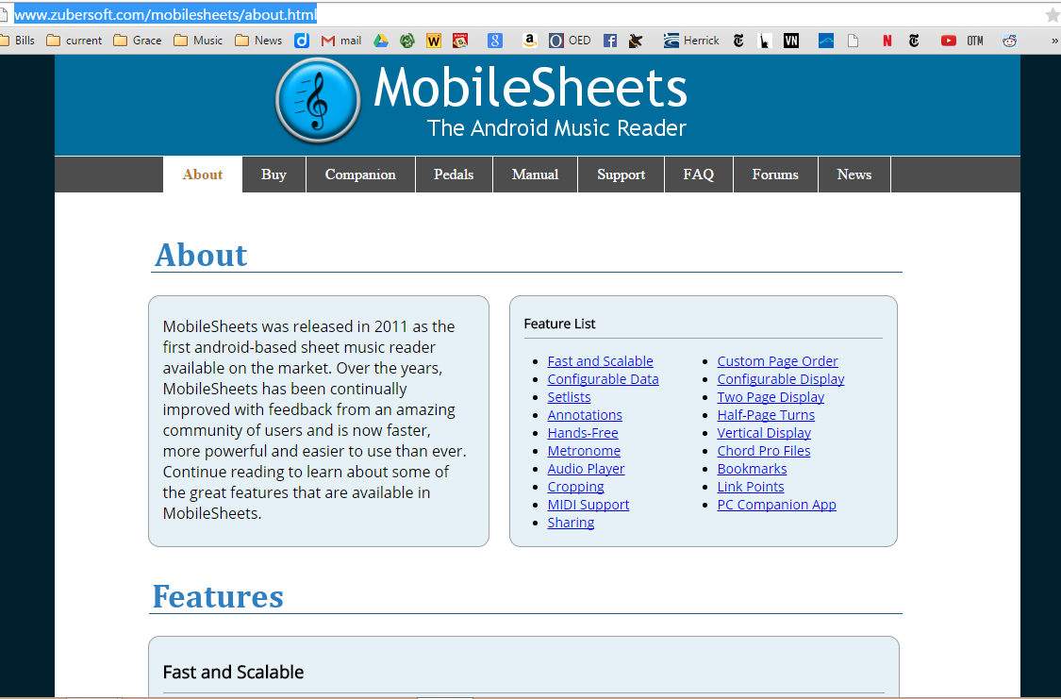Screen dimensions: 1061x699
Task: Open the current bookmark folder
Action: click(75, 41)
